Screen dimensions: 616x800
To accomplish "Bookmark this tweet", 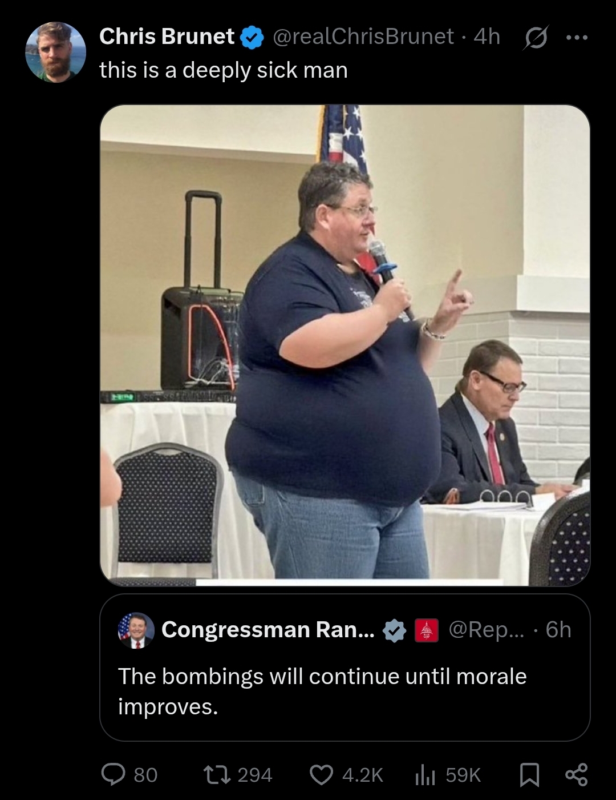I will (529, 775).
